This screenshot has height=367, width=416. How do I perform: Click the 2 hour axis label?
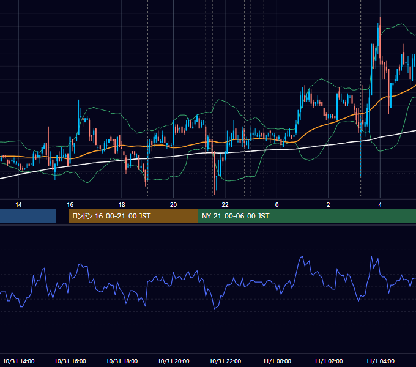click(x=328, y=205)
